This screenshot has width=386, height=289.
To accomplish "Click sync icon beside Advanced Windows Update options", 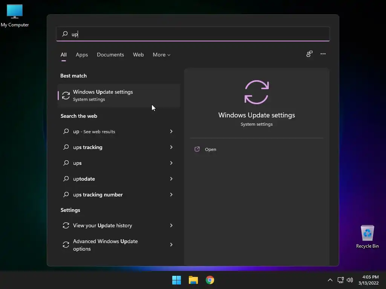I will [66, 245].
